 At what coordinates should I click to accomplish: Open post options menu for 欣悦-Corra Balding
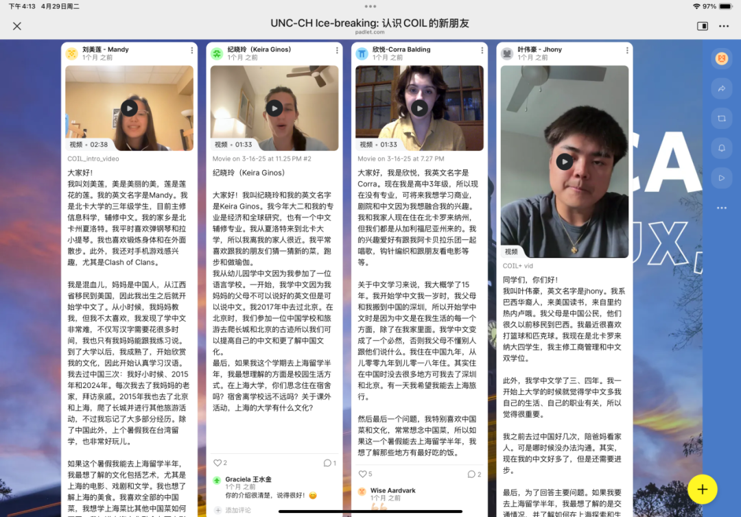482,50
